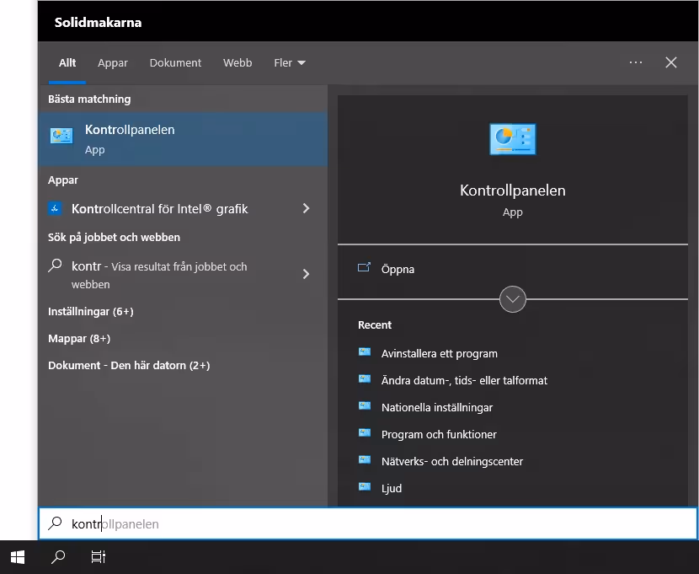The image size is (699, 574).
Task: Show Inställningar (6+) results
Action: tap(91, 311)
